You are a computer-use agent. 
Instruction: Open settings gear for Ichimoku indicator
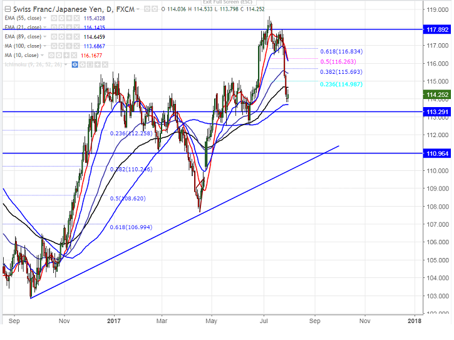pos(83,64)
